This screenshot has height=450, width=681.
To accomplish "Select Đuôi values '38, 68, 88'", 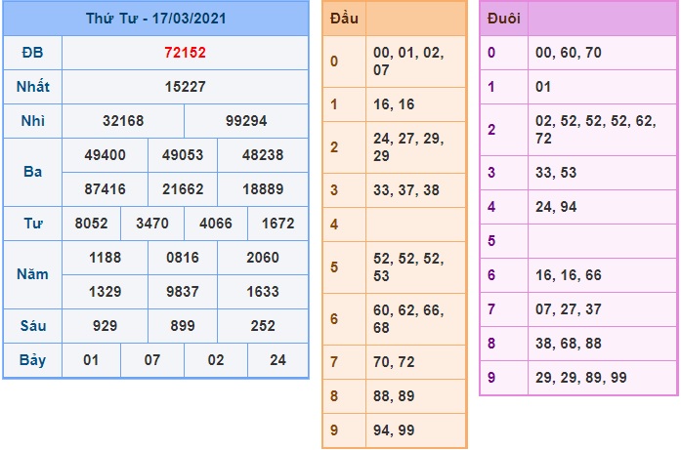I will (x=569, y=344).
